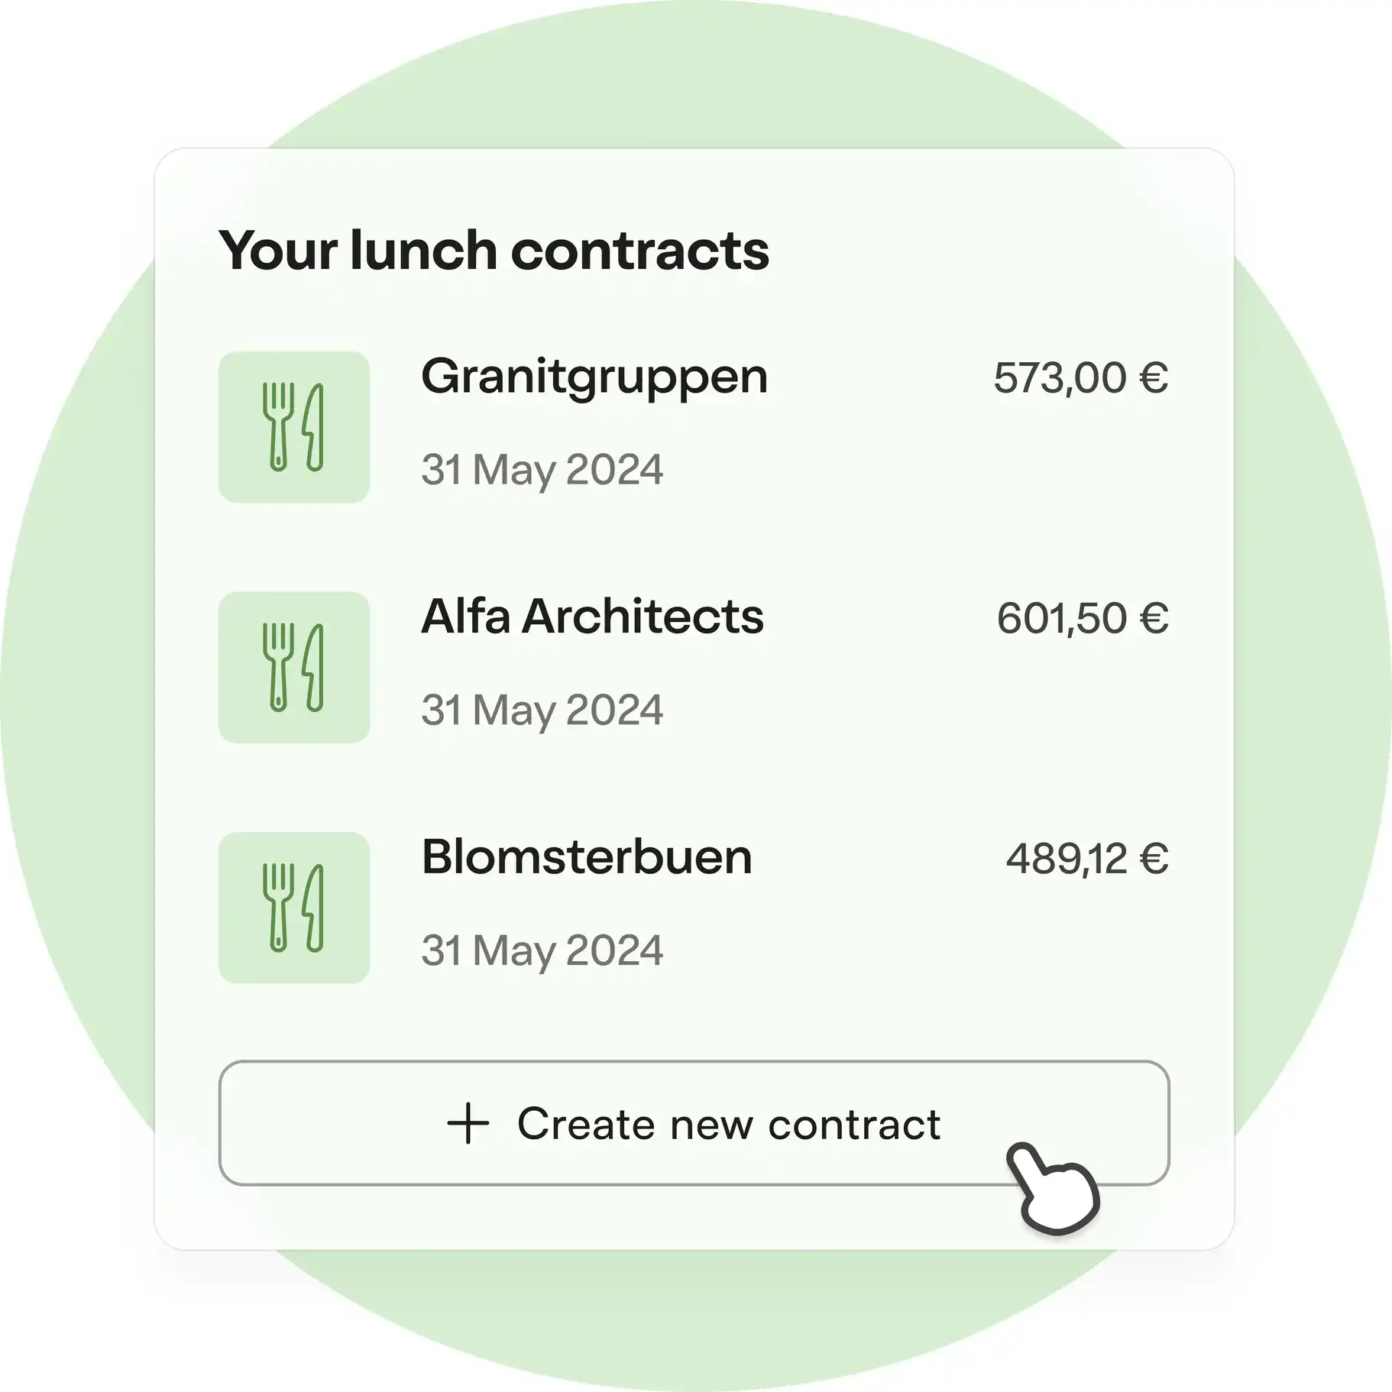
Task: Click the knife icon beside Blomsterbuen
Action: (x=314, y=908)
